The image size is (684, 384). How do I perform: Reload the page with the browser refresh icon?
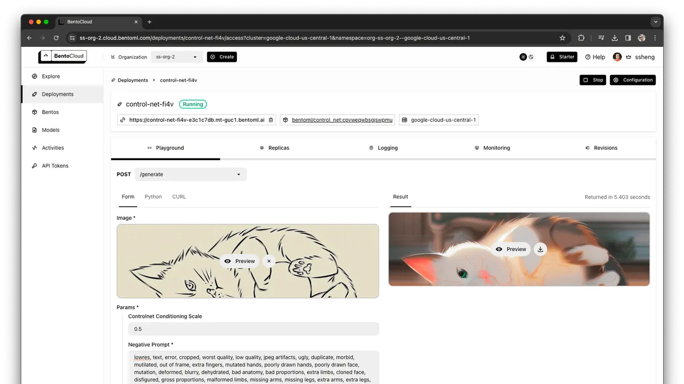click(56, 38)
